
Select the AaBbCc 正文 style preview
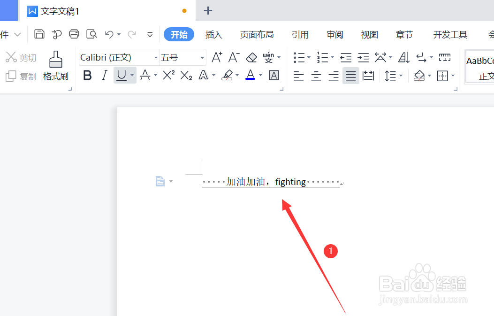tap(479, 67)
